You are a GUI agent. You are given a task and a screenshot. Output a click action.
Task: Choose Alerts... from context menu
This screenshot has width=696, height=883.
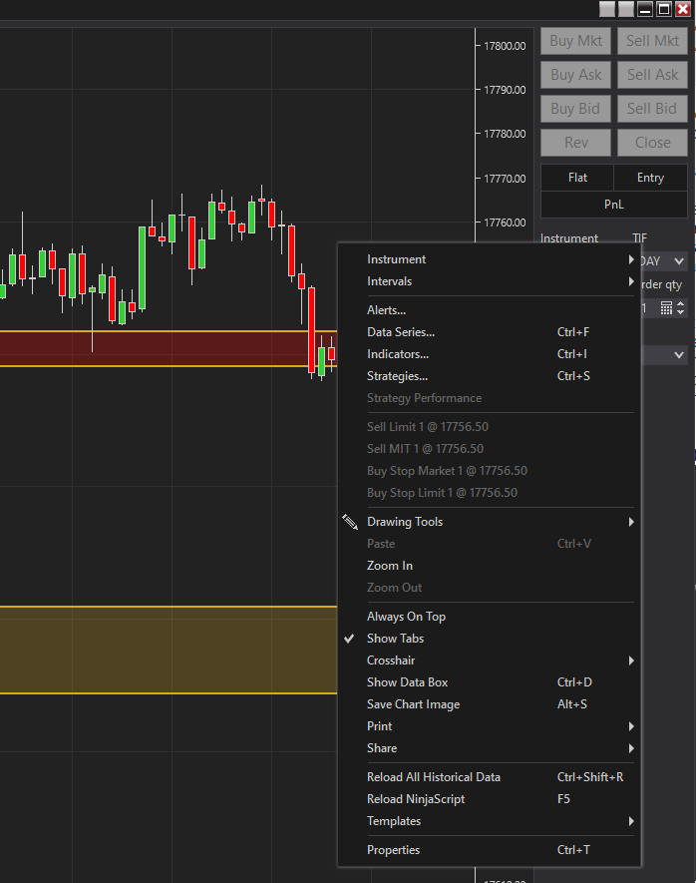pos(489,310)
